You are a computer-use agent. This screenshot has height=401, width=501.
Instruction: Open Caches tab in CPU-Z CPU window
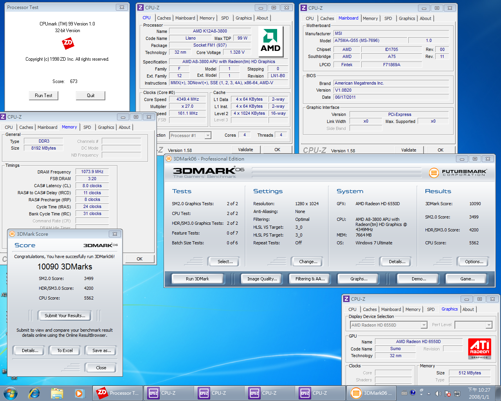[164, 18]
